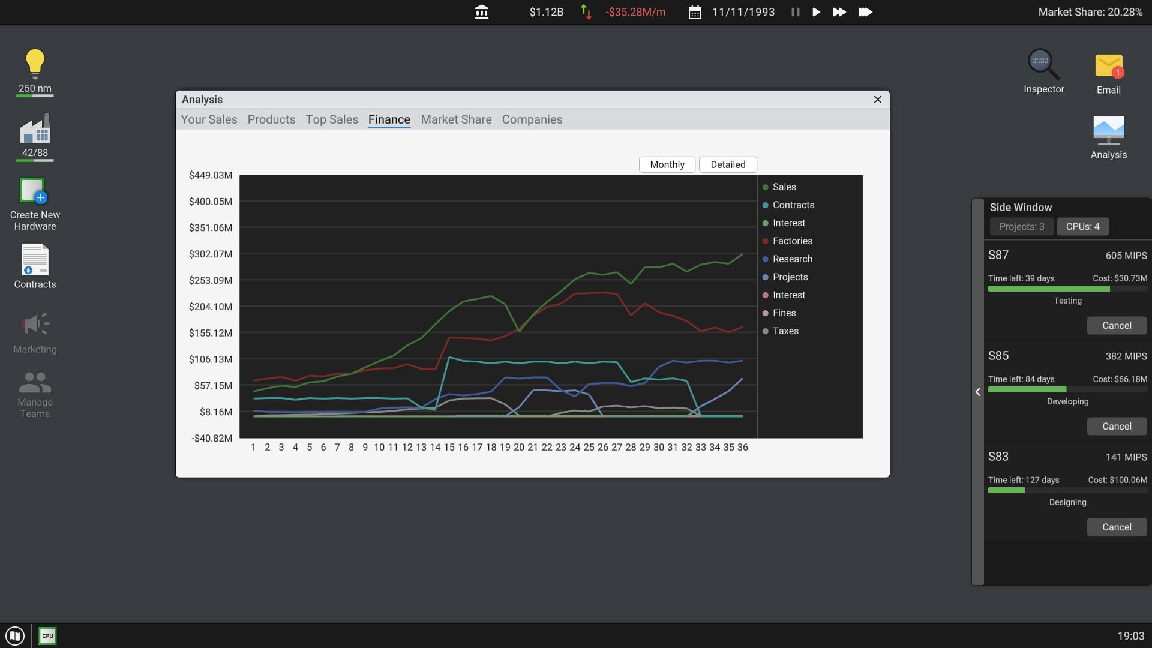1152x648 pixels.
Task: Set fastest game speed button
Action: pos(865,12)
